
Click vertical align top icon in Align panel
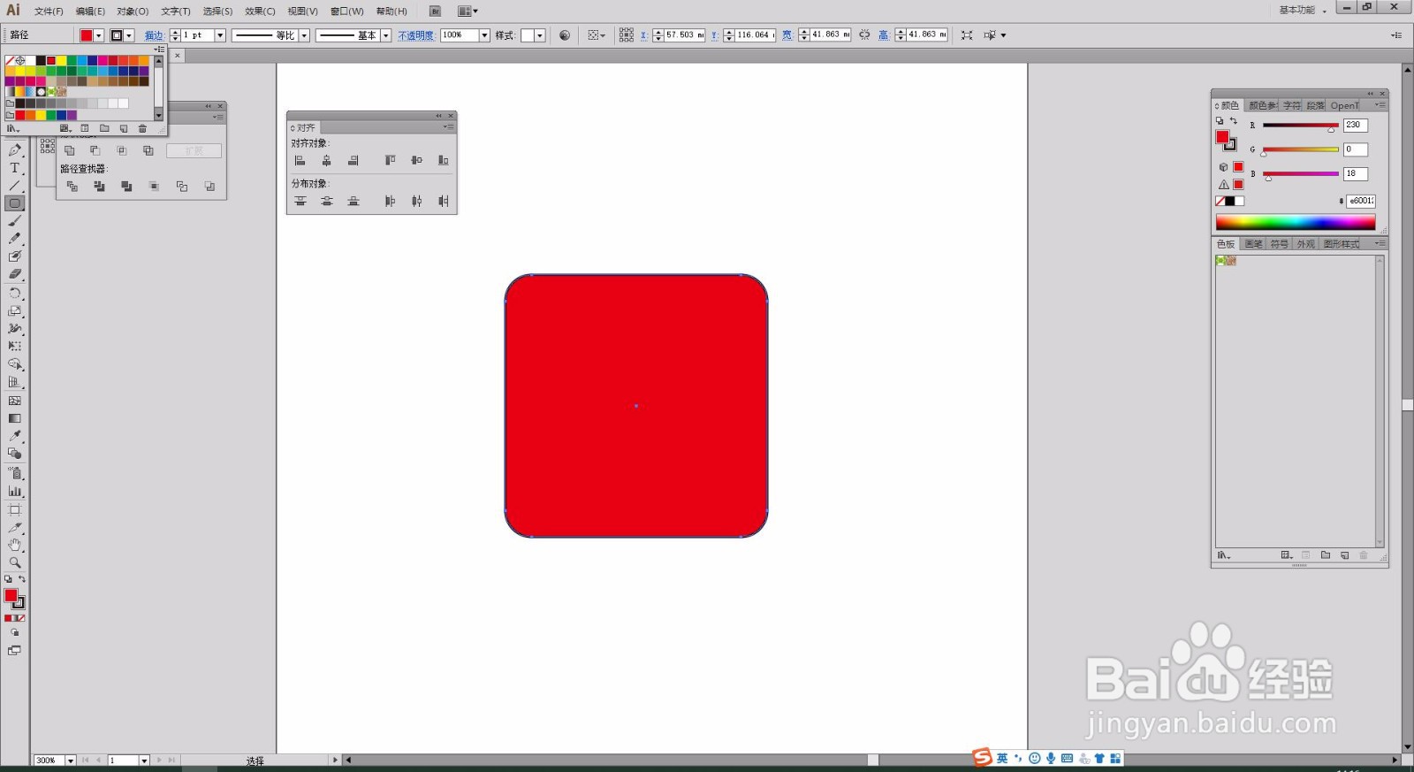[x=390, y=160]
